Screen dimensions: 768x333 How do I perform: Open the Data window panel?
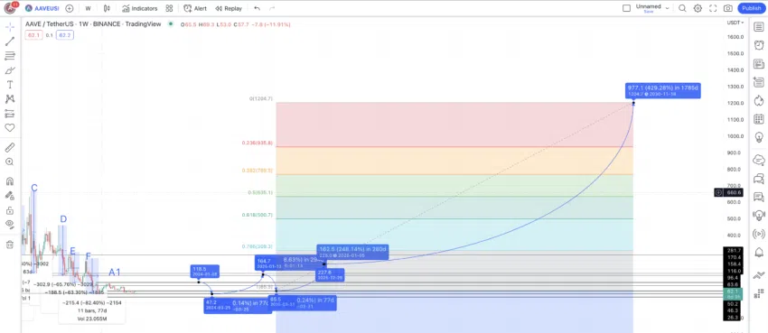(x=759, y=81)
